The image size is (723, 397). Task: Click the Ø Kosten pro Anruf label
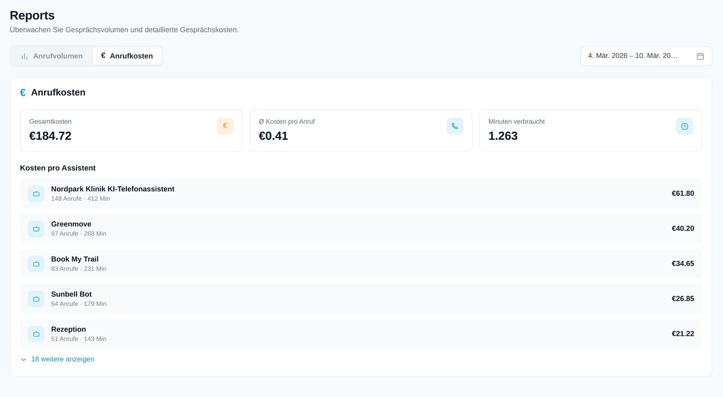pos(287,122)
